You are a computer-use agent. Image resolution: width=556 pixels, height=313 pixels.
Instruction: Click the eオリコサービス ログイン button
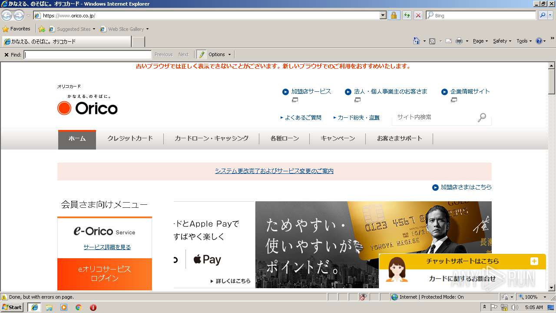105,274
